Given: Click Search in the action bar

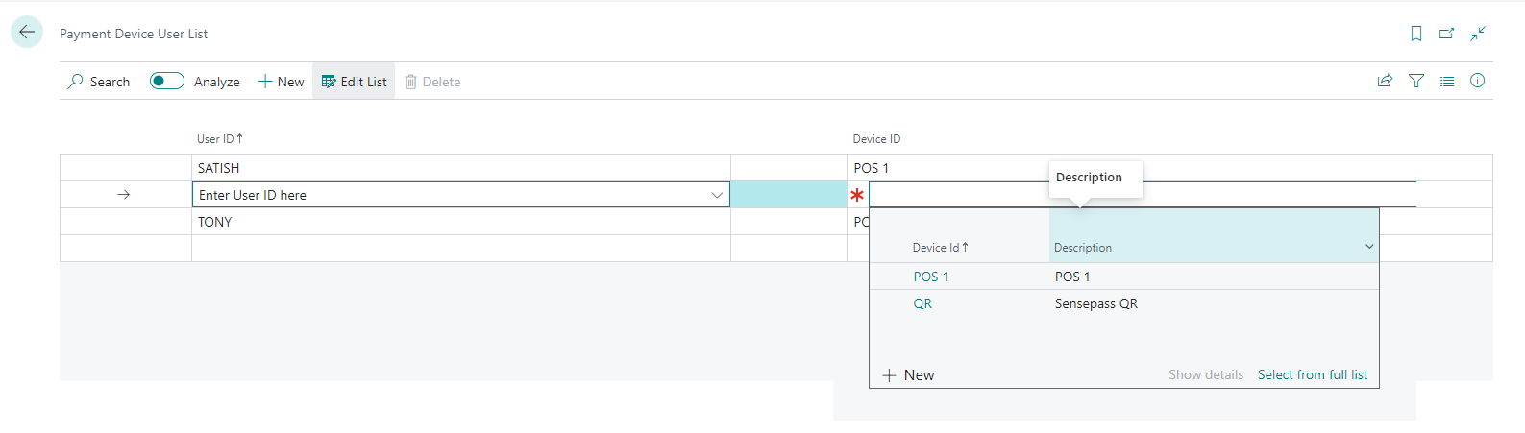Looking at the screenshot, I should [x=99, y=82].
